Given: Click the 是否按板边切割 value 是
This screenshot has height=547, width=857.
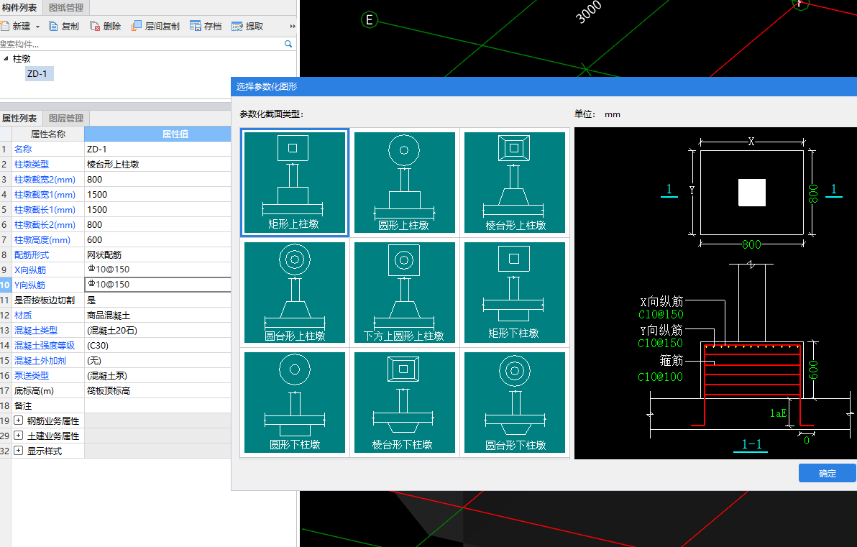Looking at the screenshot, I should click(x=157, y=300).
